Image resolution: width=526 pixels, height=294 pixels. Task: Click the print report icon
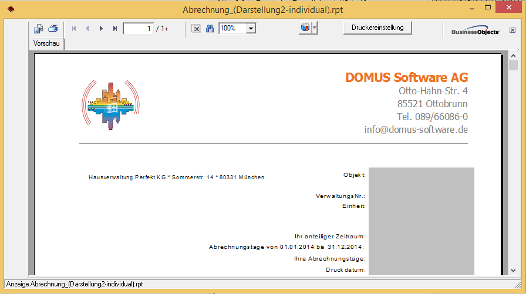(x=53, y=29)
